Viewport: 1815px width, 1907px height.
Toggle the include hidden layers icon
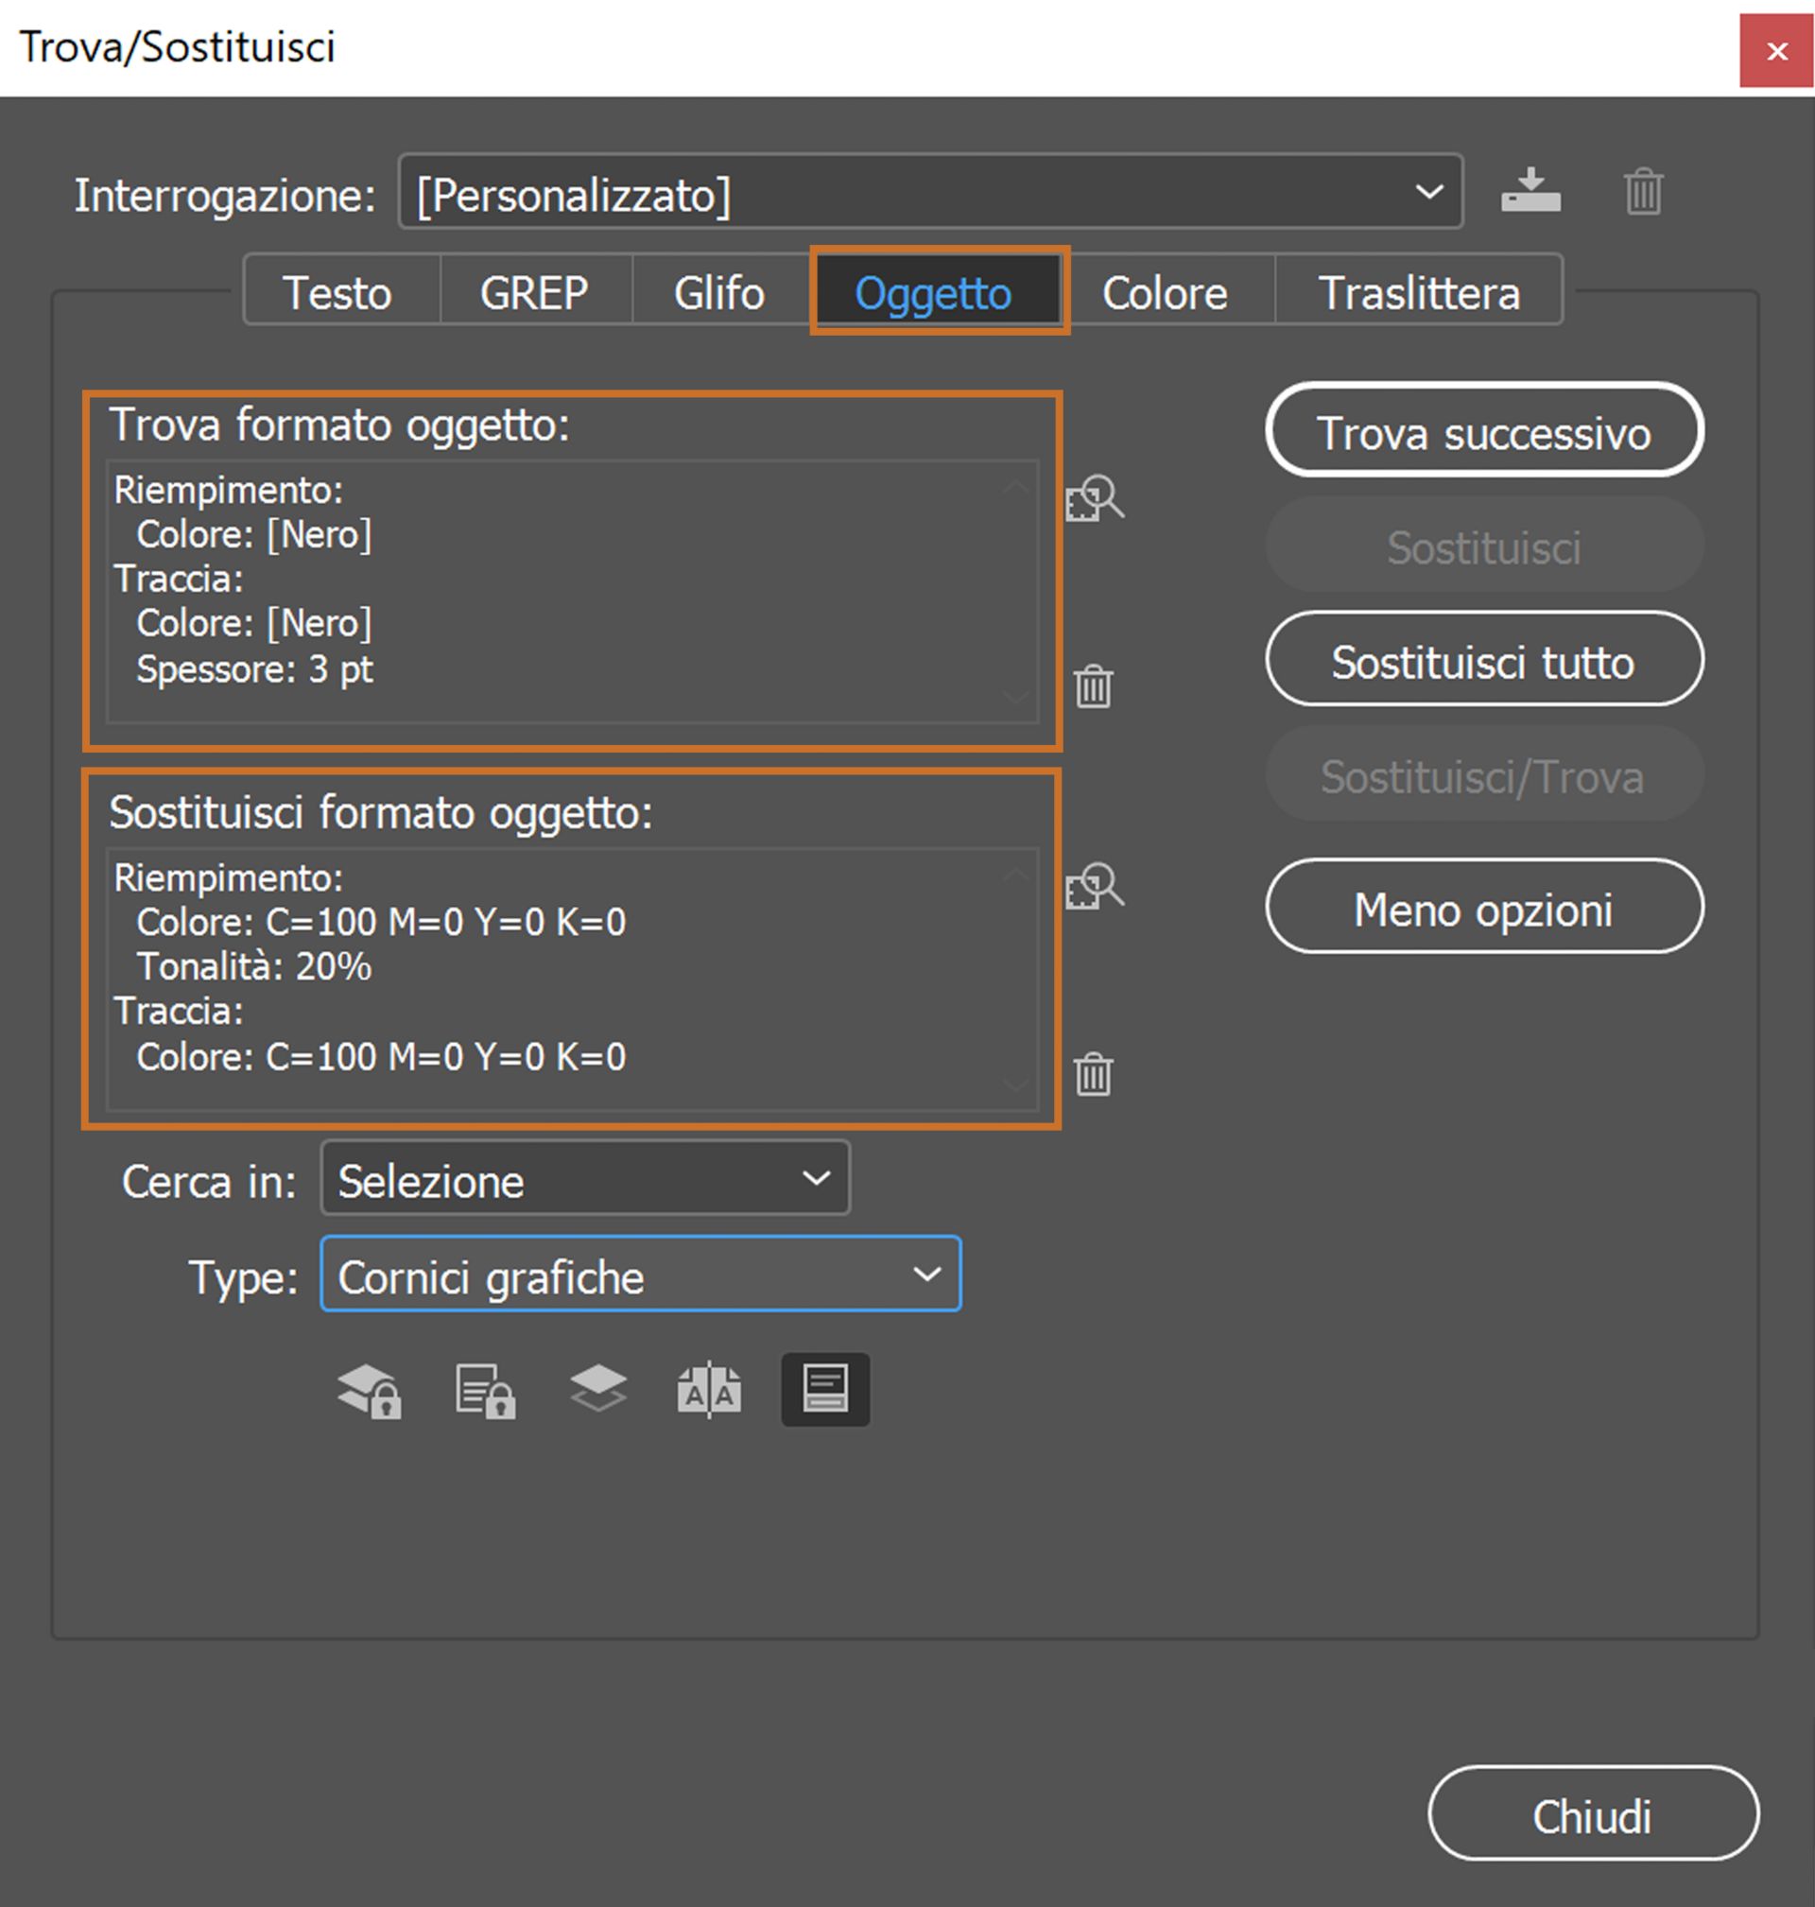pos(597,1388)
